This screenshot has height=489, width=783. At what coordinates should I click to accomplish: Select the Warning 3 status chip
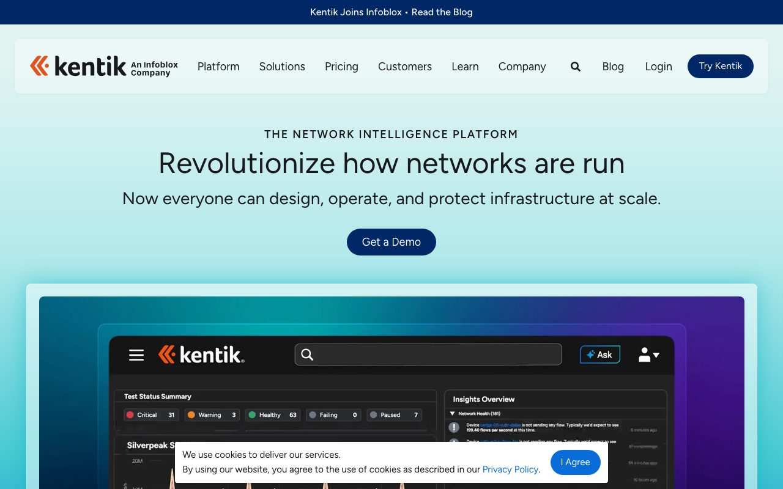pyautogui.click(x=212, y=415)
